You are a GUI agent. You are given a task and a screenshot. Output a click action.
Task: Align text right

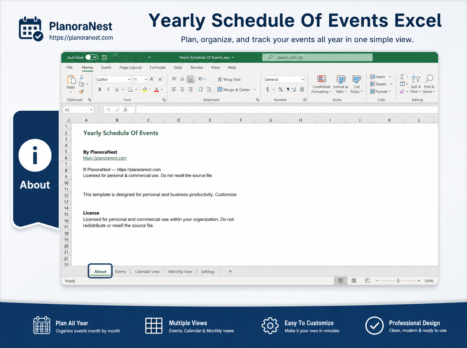[x=190, y=89]
